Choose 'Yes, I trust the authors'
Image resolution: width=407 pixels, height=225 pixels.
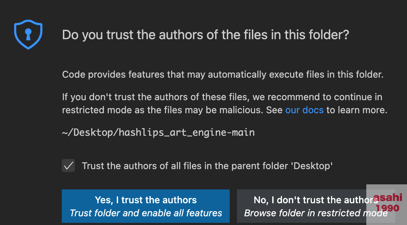[x=146, y=206]
